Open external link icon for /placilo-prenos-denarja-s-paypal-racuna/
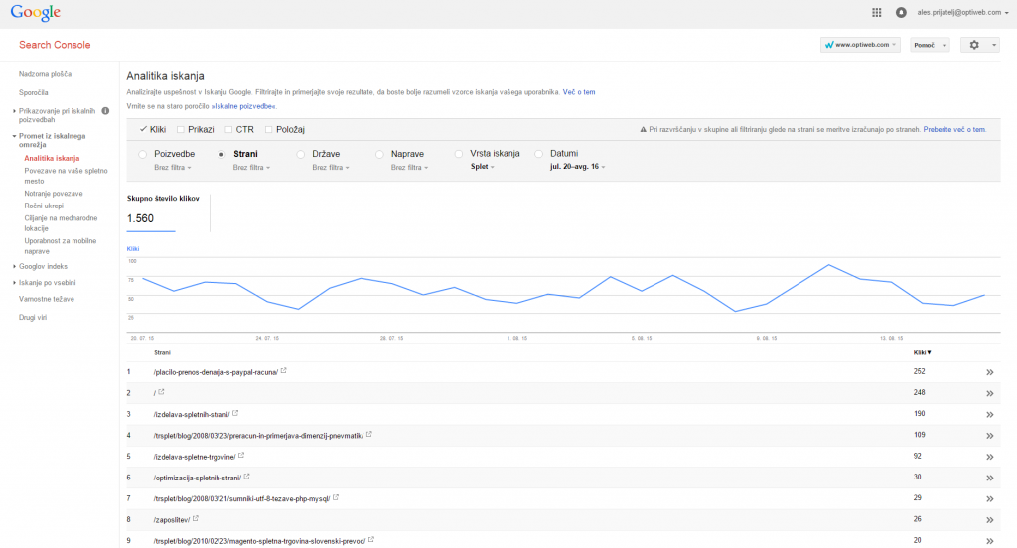 [x=284, y=371]
